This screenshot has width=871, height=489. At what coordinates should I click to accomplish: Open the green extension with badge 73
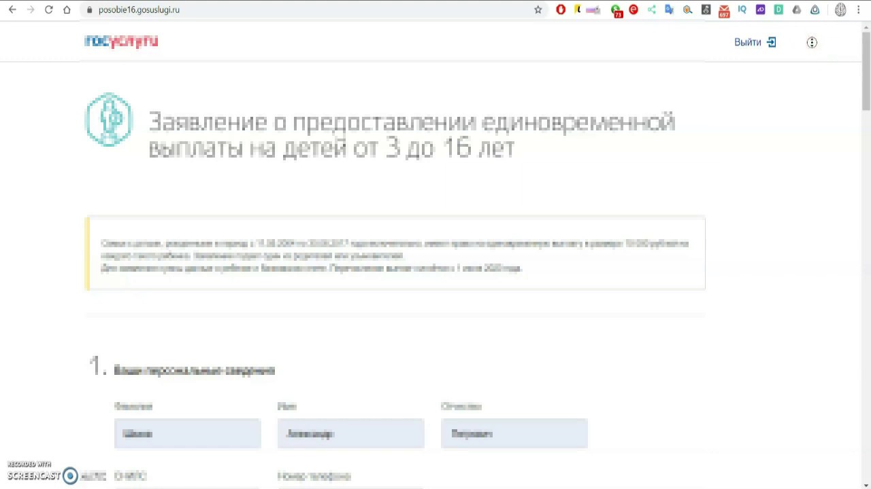[616, 10]
